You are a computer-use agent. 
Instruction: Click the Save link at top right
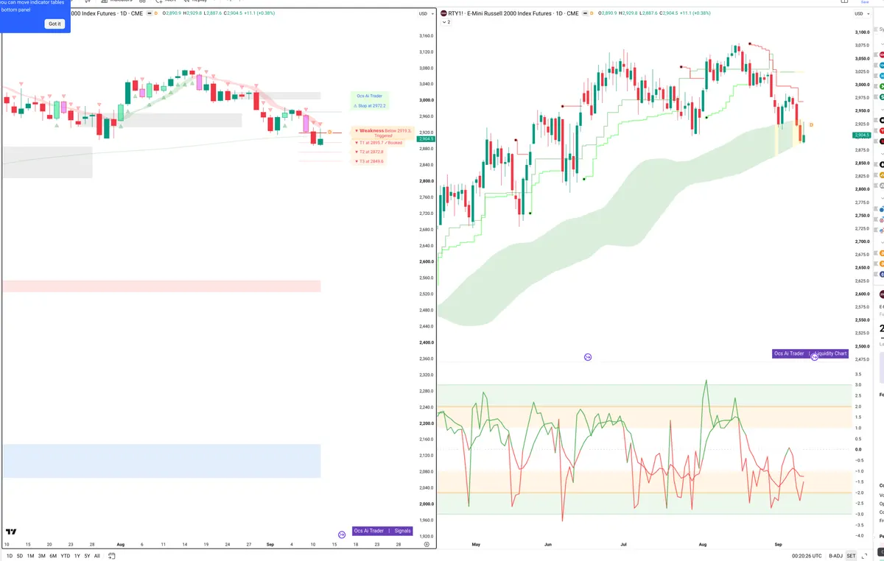tap(866, 3)
